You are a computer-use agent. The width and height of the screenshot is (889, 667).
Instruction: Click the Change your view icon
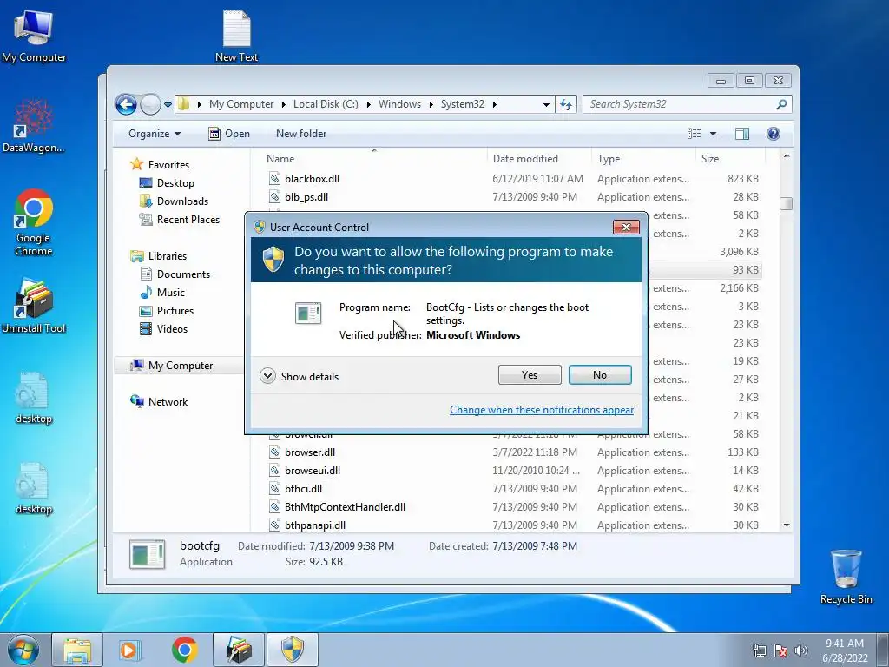coord(694,134)
